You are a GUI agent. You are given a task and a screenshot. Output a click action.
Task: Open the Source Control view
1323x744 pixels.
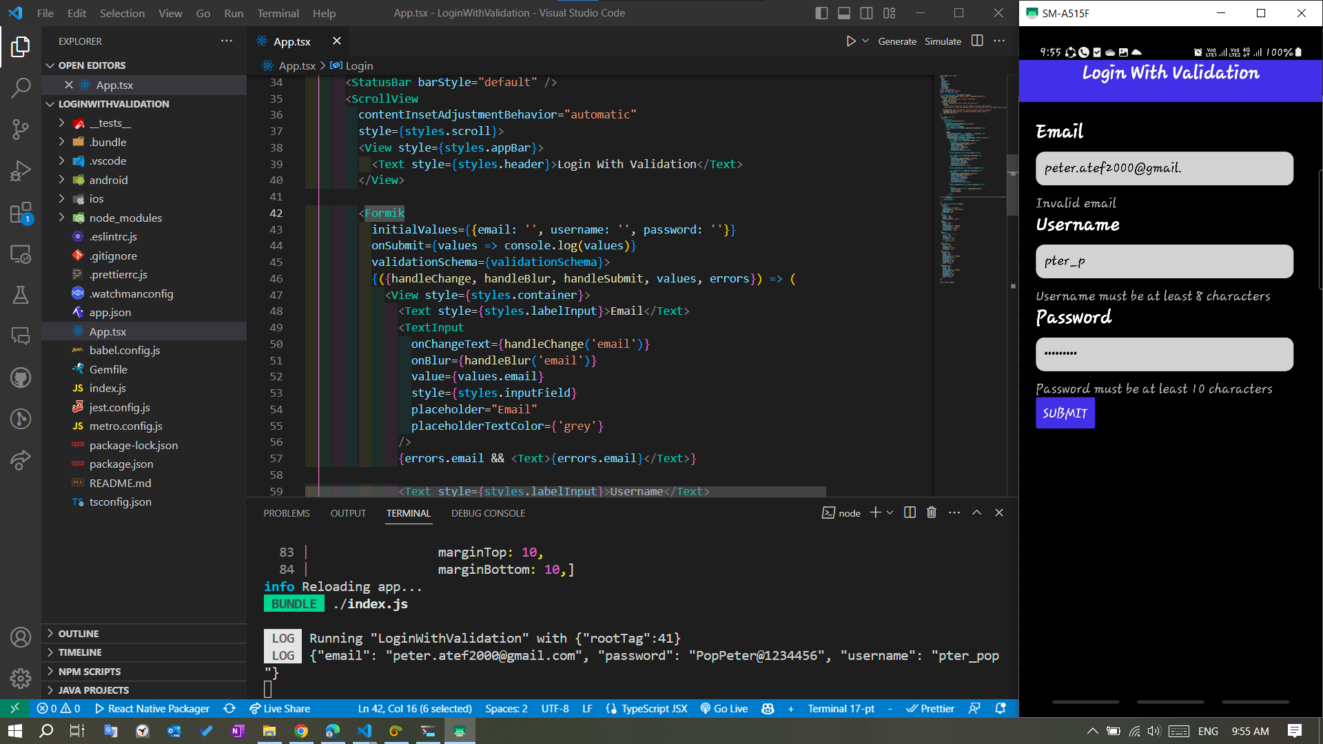[21, 129]
